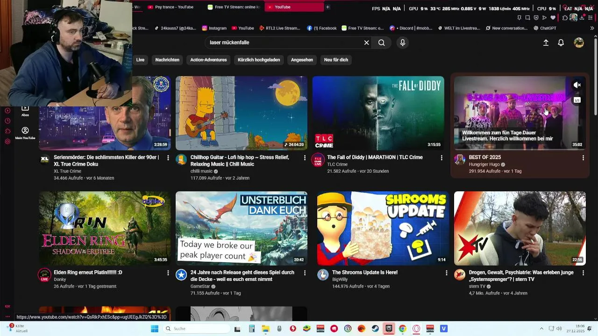The height and width of the screenshot is (336, 598).
Task: Open options menu for Fall of Diddy video
Action: (441, 158)
